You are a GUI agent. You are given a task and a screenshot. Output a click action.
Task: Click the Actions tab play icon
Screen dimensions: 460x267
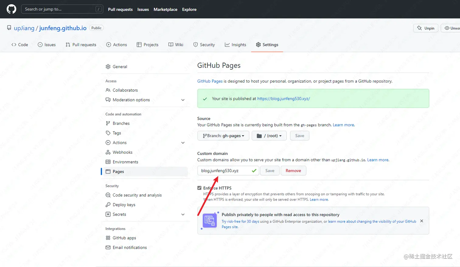[109, 45]
